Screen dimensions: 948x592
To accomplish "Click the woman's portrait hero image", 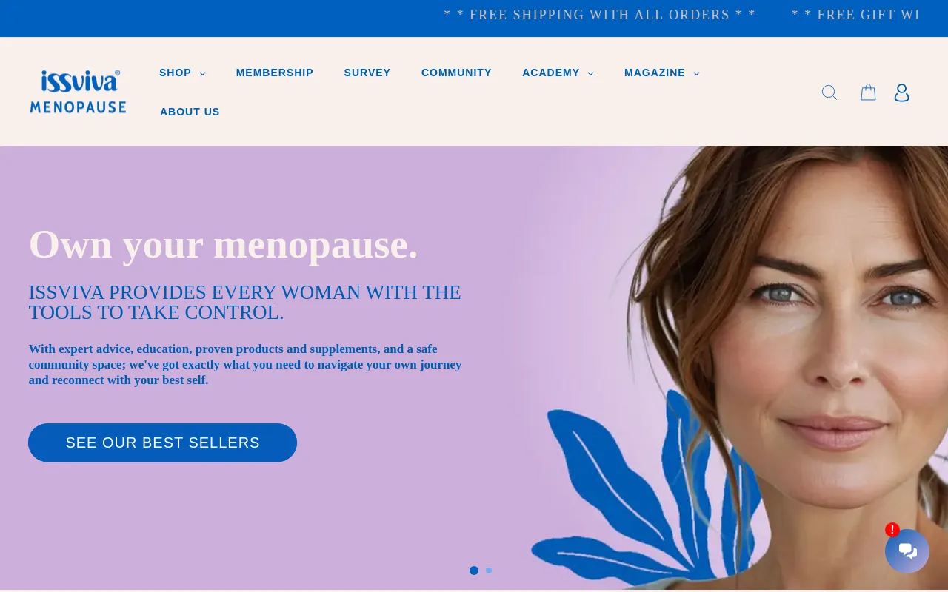I will pyautogui.click(x=733, y=368).
